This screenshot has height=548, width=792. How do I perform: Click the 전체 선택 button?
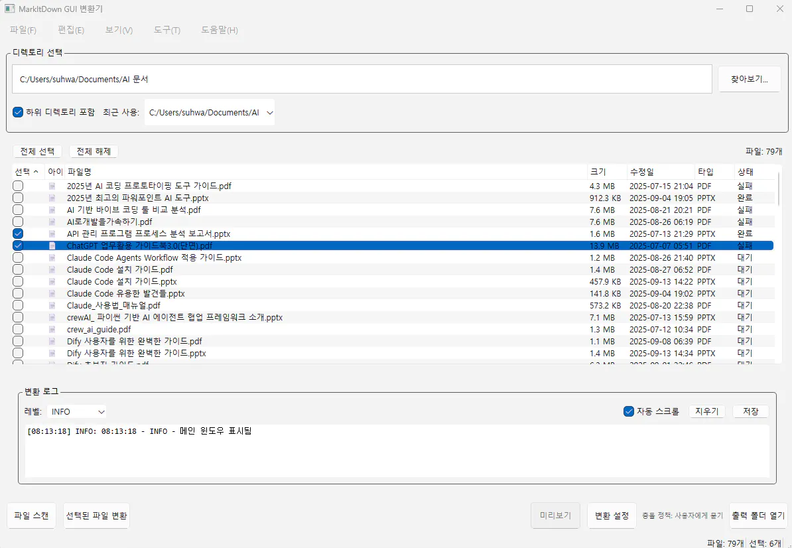point(37,151)
